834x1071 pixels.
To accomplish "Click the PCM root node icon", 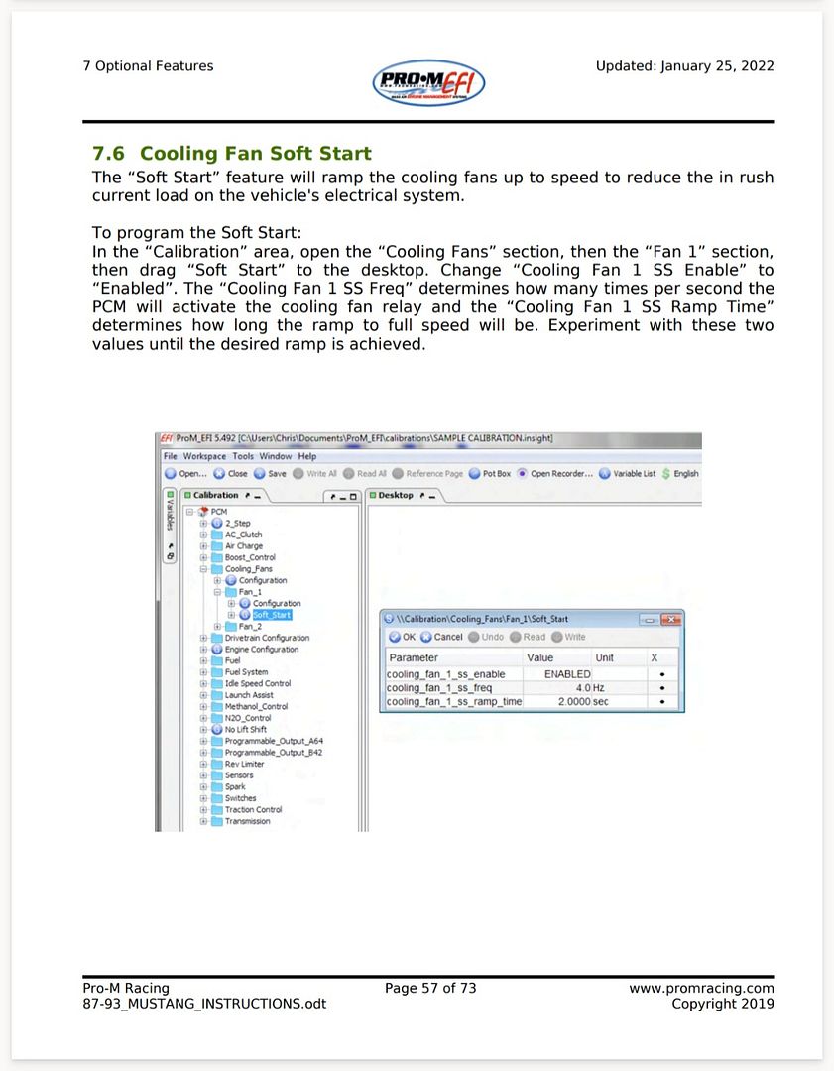I will tap(203, 512).
